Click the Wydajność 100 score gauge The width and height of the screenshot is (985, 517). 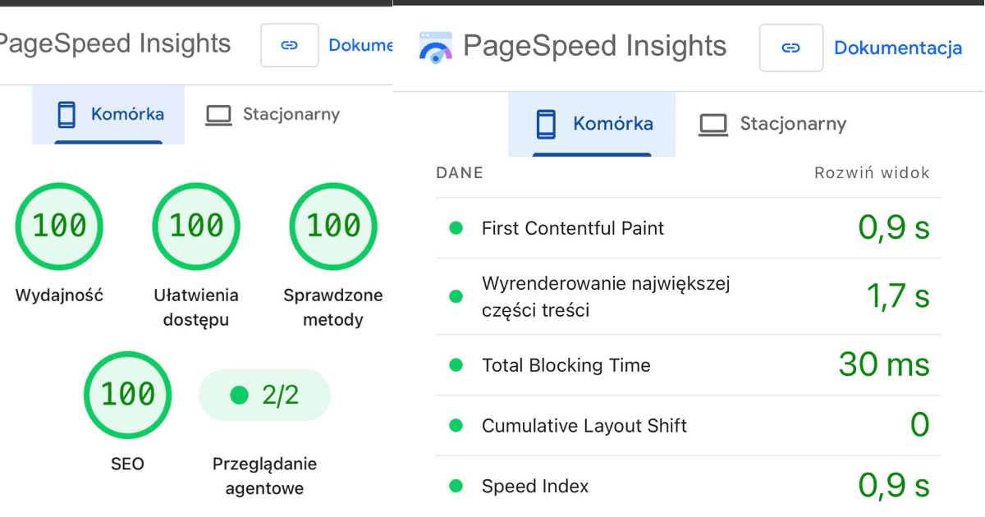point(59,226)
